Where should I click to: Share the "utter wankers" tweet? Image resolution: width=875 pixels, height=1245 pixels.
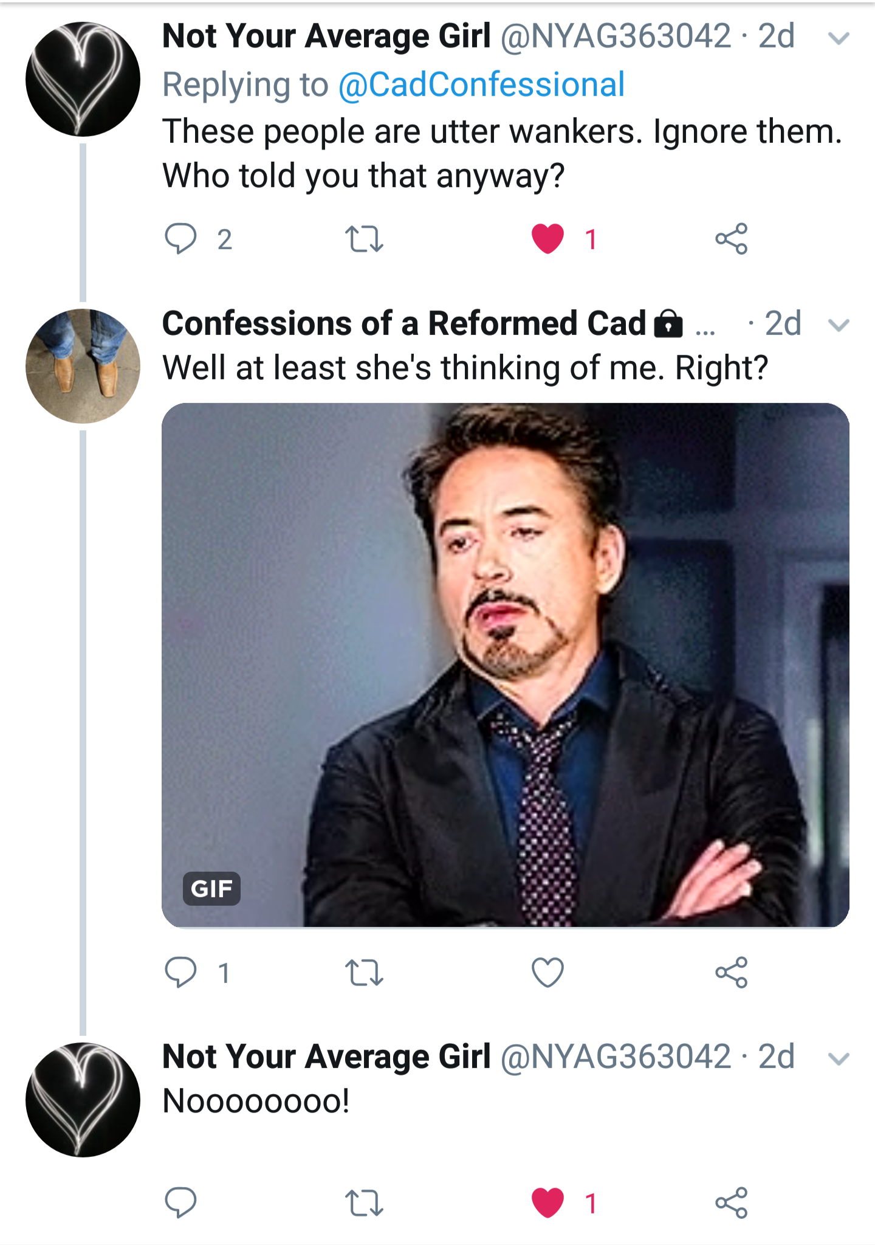pos(731,238)
